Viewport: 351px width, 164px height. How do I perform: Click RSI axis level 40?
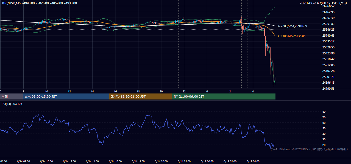324,134
